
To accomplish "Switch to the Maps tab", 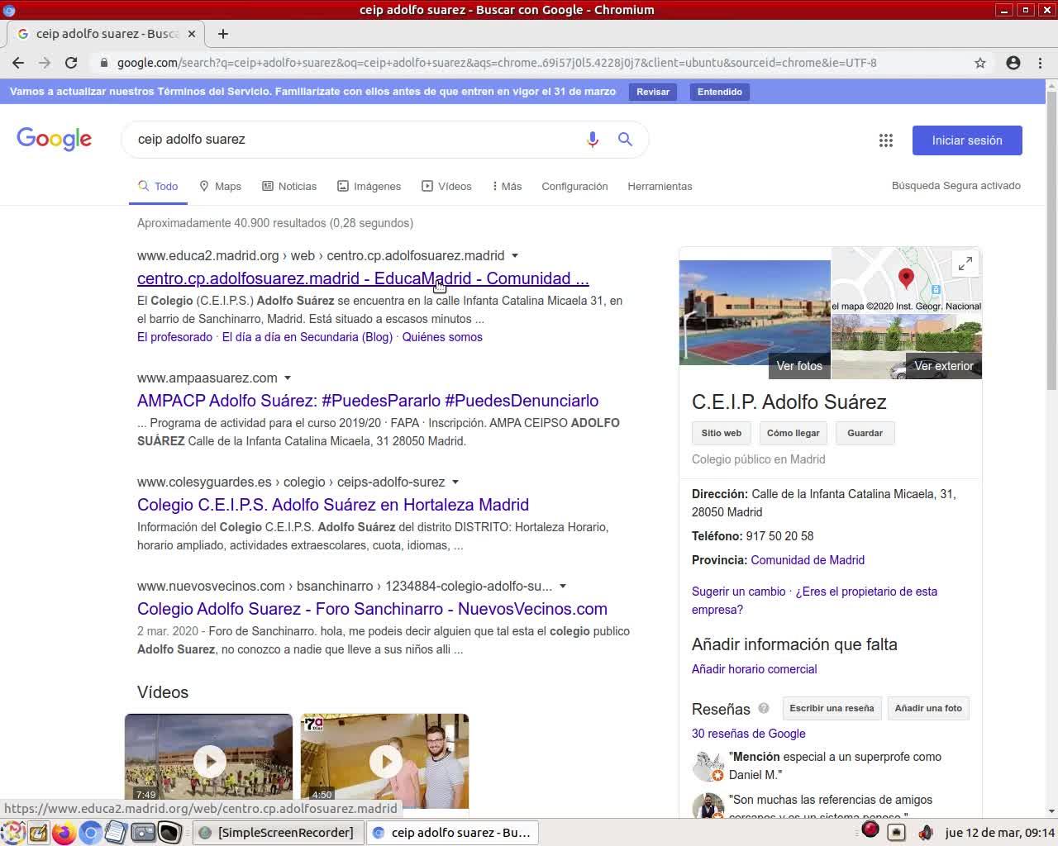I will tap(221, 187).
